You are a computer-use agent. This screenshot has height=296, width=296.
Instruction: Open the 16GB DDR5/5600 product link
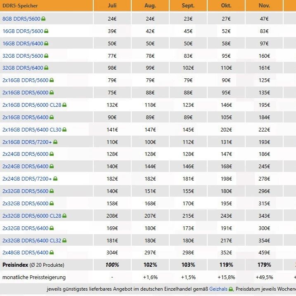23,31
